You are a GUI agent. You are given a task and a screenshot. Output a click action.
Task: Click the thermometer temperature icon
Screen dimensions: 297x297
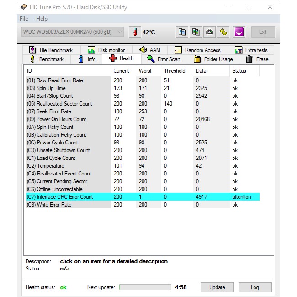(135, 32)
